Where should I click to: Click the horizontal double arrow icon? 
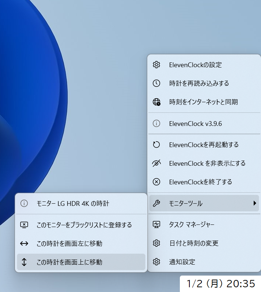point(24,243)
